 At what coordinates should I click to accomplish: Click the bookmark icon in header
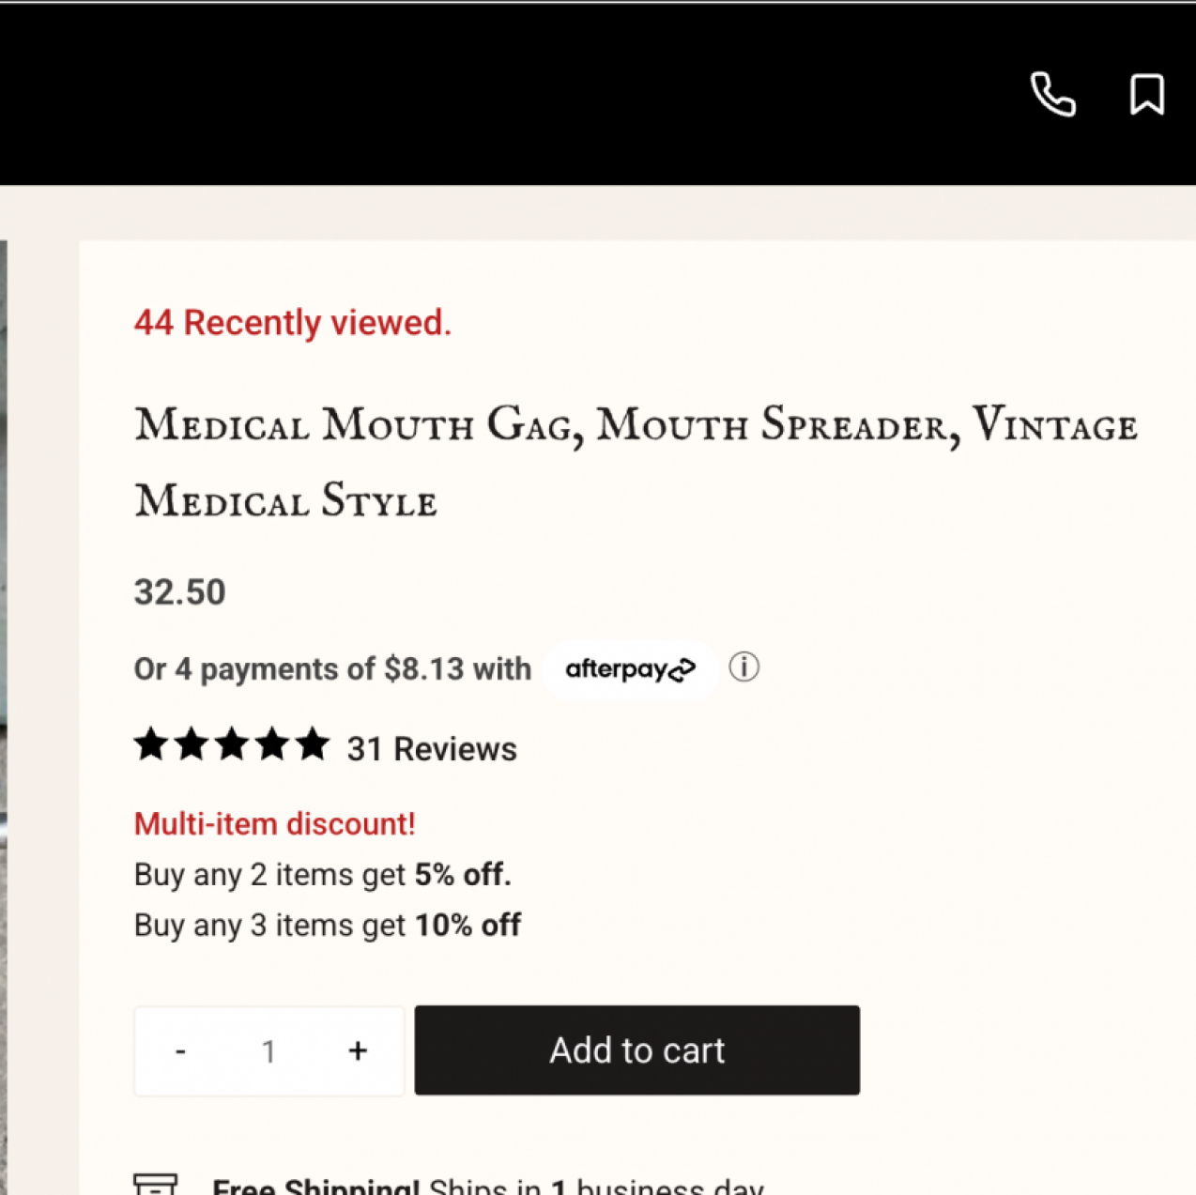pyautogui.click(x=1146, y=94)
